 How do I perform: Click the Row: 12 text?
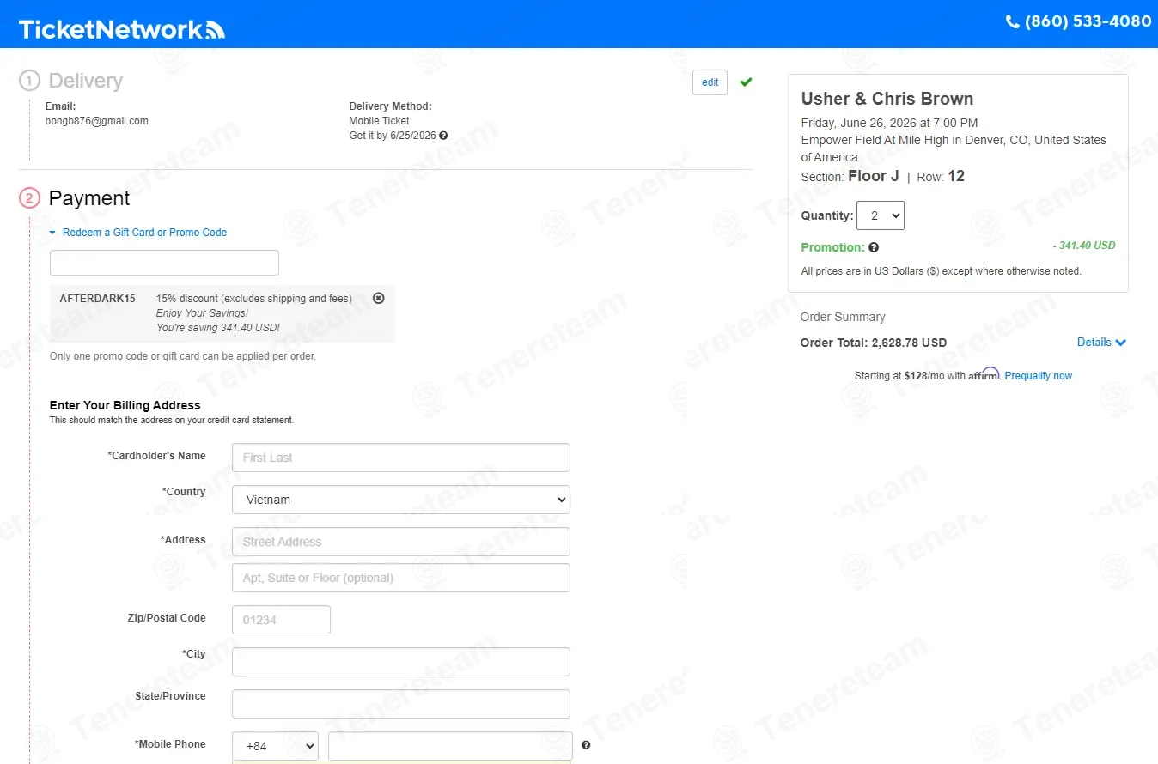pos(941,176)
